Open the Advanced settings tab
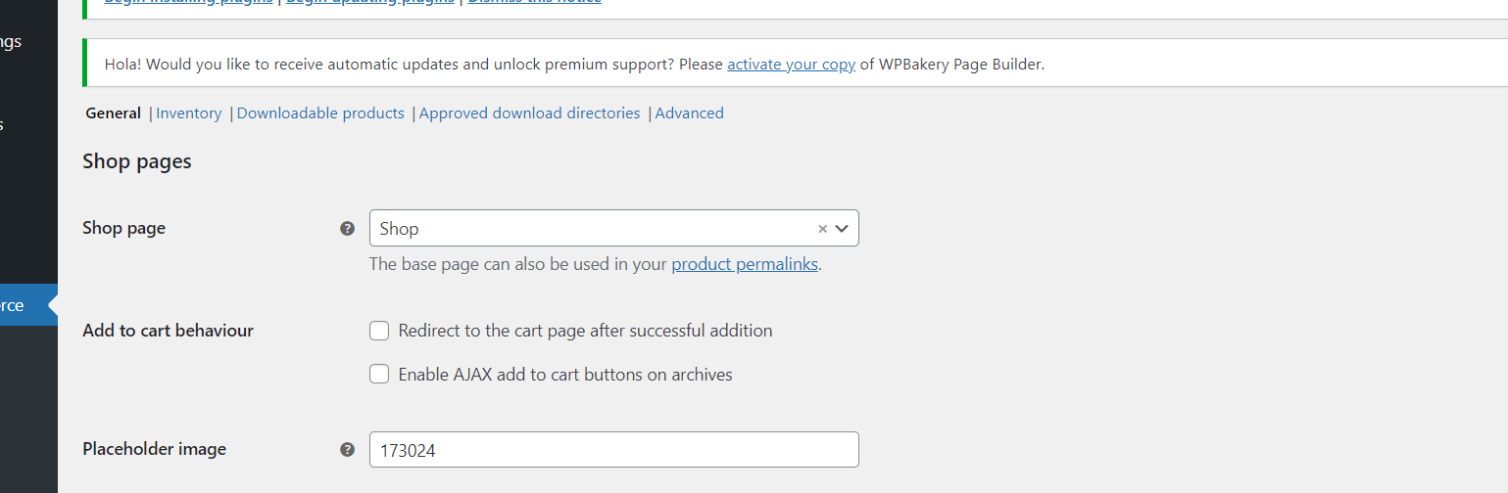Image resolution: width=1508 pixels, height=493 pixels. (x=689, y=113)
